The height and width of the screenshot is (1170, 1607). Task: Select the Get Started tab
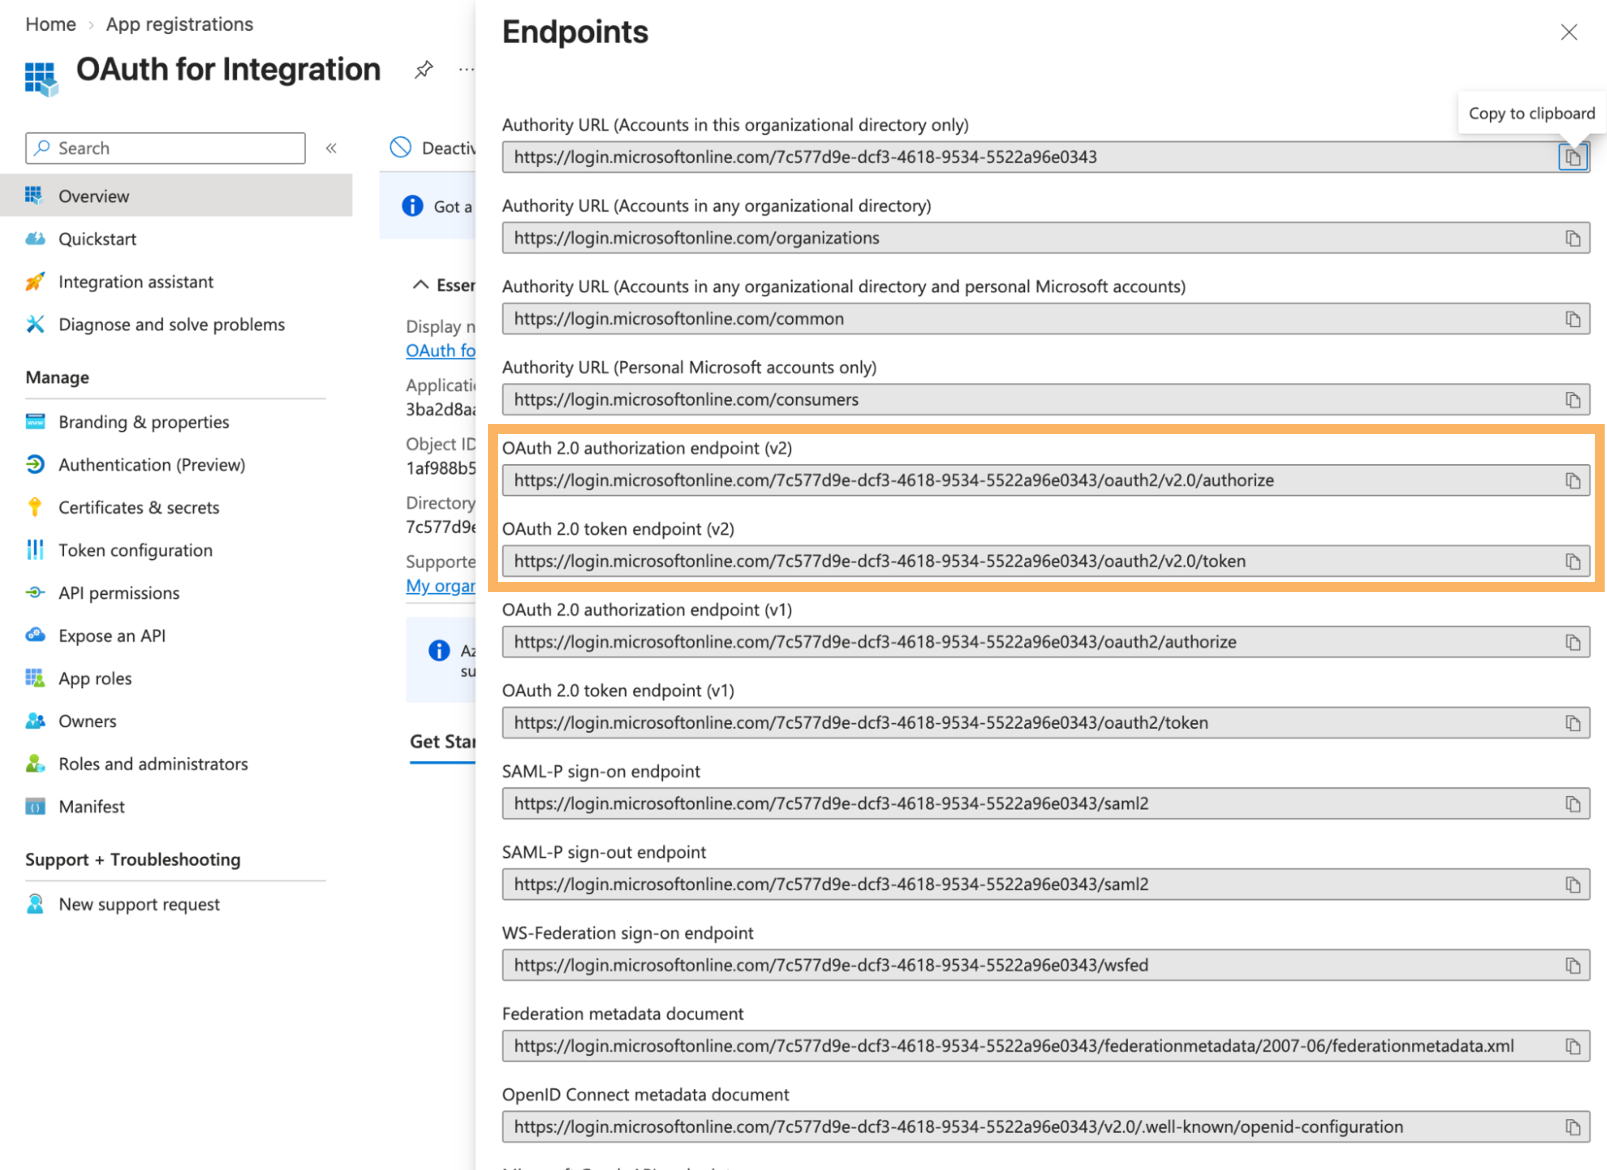443,741
